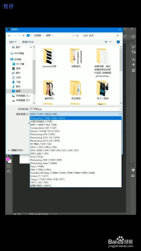Select 桌面 in navigation pane
141x251 pixels.
pos(16,91)
